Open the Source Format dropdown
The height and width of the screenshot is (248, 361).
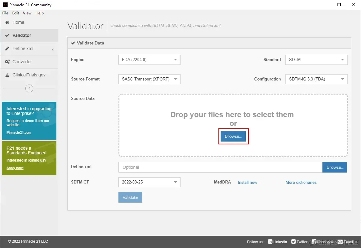[149, 79]
